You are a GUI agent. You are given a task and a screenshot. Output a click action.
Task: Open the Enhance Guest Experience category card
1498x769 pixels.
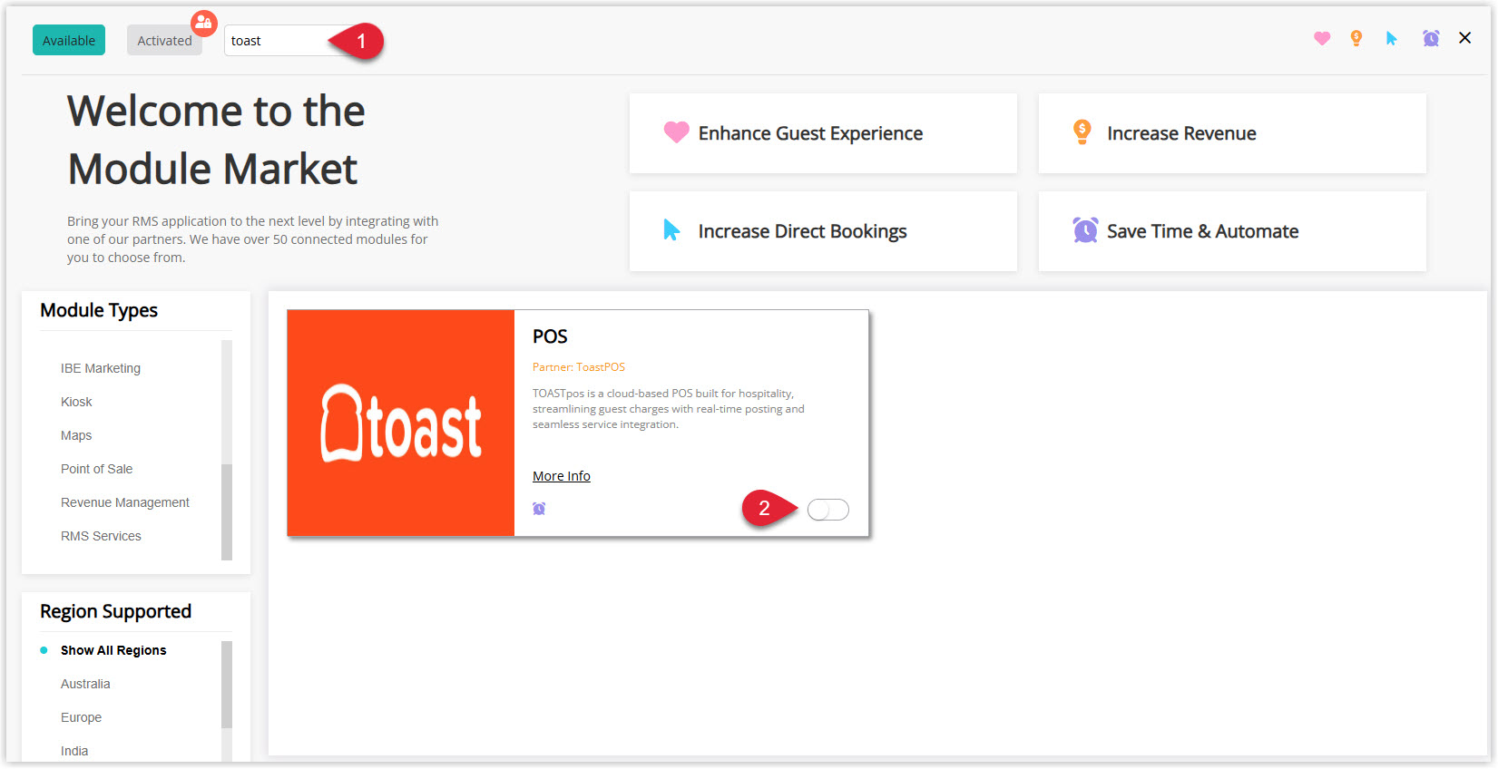pyautogui.click(x=823, y=133)
